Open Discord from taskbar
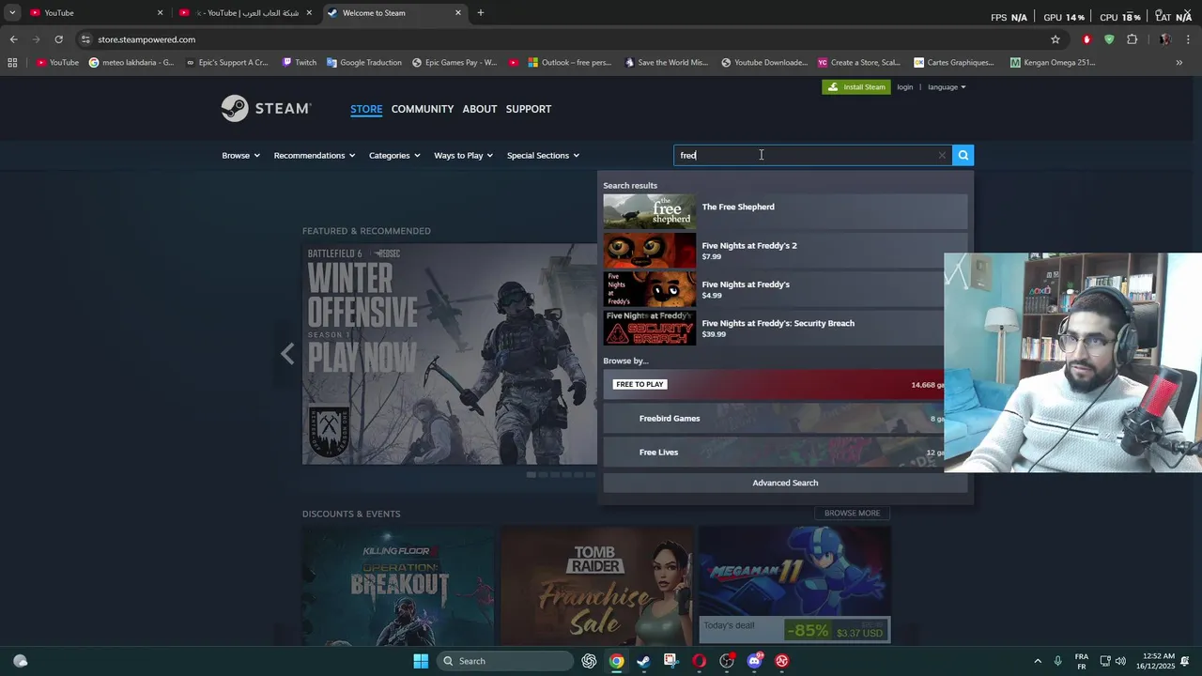The image size is (1202, 676). tap(754, 661)
